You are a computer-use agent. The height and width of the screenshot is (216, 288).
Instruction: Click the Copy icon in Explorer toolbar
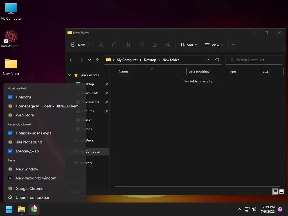coord(114,45)
